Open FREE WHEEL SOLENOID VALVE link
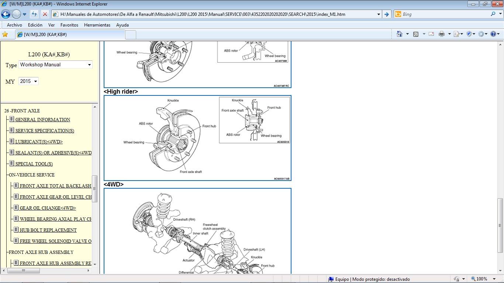Screen dimensions: 504x283 tap(55, 241)
